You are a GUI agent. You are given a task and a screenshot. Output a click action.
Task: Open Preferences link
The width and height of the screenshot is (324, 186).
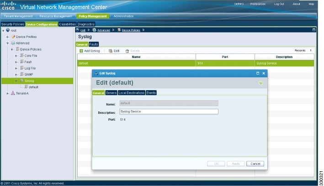[258, 4]
